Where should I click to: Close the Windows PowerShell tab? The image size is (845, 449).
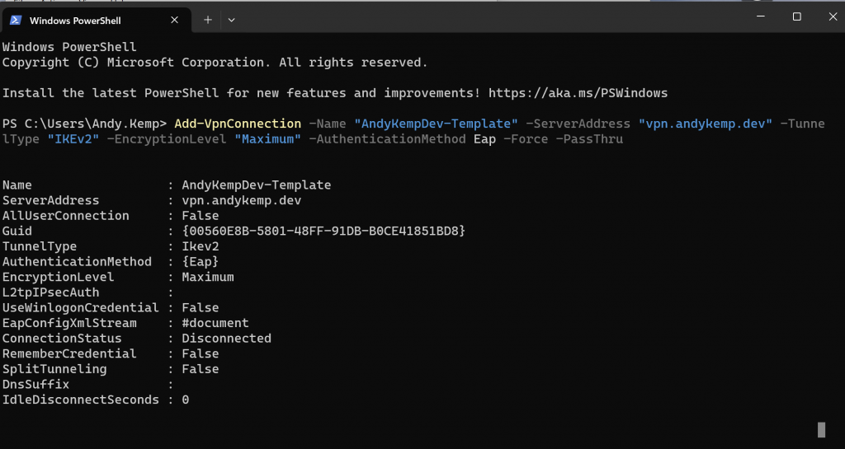click(175, 20)
